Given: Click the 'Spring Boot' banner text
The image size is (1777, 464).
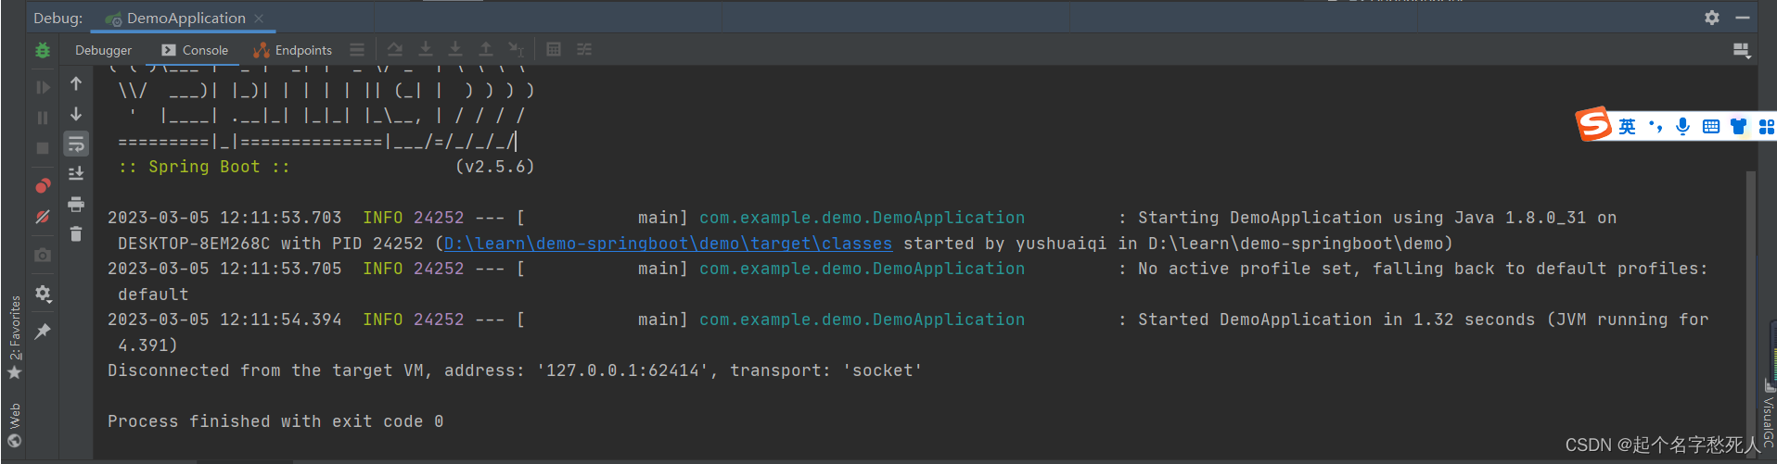Looking at the screenshot, I should 204,167.
